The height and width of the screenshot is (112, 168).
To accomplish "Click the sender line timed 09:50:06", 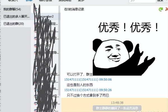I will coord(88,80).
